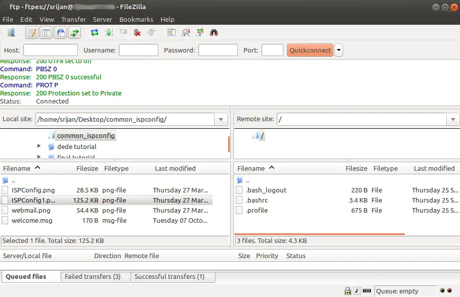
Task: Click the process queue toolbar icon
Action: (x=109, y=32)
